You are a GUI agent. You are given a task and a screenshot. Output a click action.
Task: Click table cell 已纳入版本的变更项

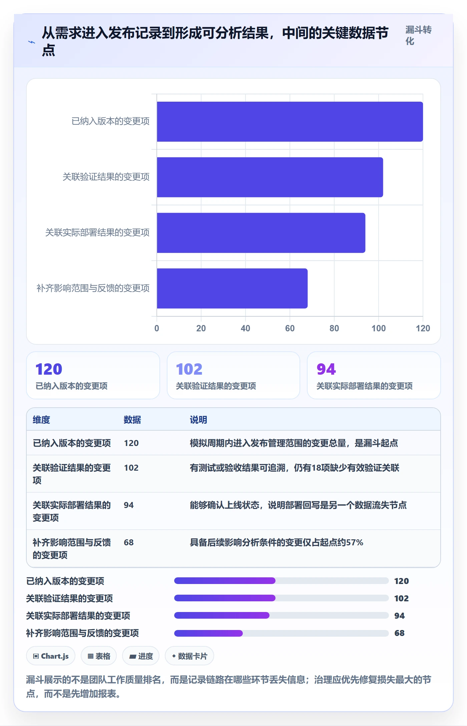[x=72, y=443]
